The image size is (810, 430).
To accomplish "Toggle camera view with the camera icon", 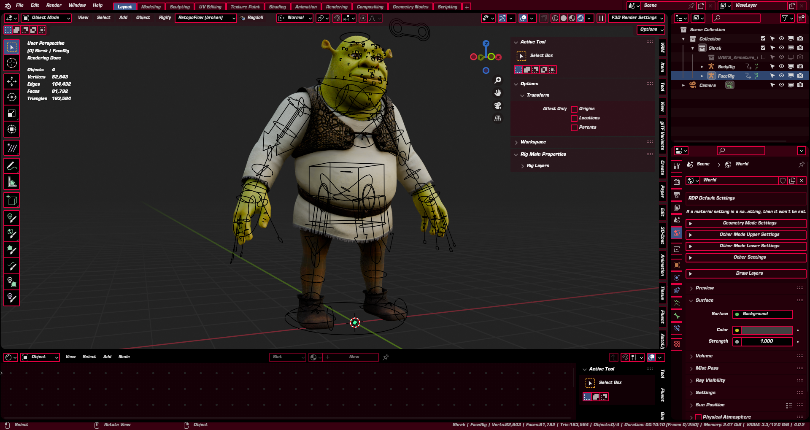I will tap(498, 105).
